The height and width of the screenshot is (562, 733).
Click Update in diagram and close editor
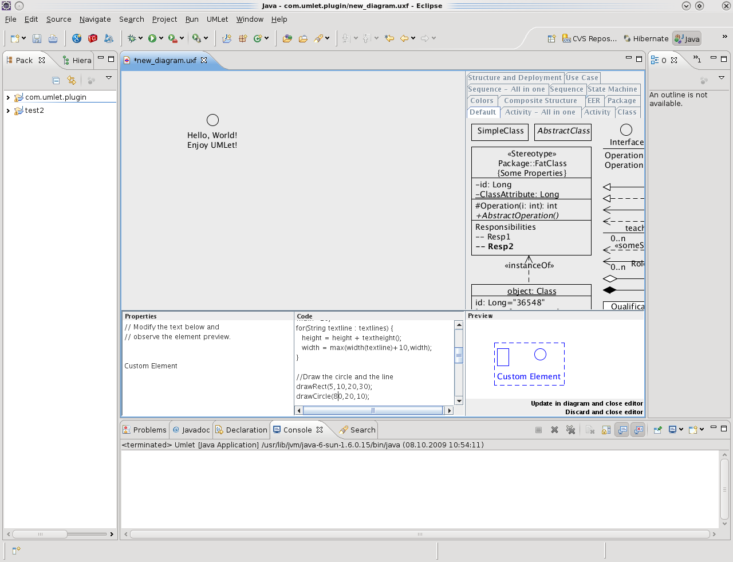pos(586,403)
